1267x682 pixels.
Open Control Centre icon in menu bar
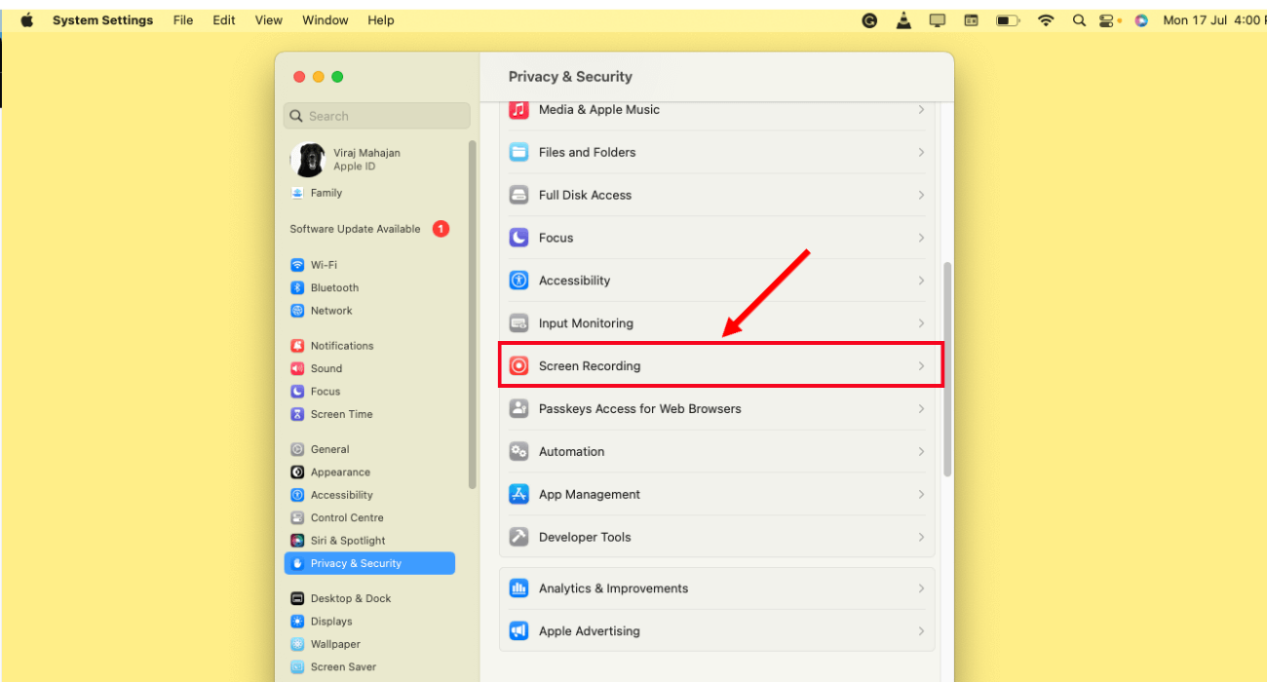point(1106,19)
